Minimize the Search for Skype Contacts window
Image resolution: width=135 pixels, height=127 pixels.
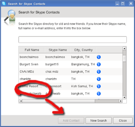(117, 4)
